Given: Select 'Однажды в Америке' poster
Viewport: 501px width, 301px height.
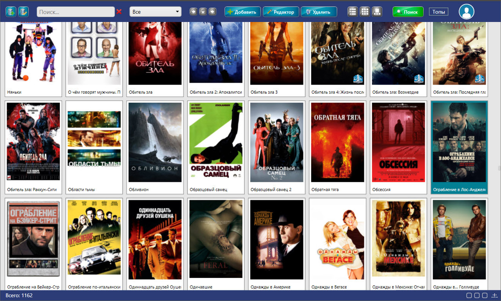Looking at the screenshot, I should click(x=277, y=240).
